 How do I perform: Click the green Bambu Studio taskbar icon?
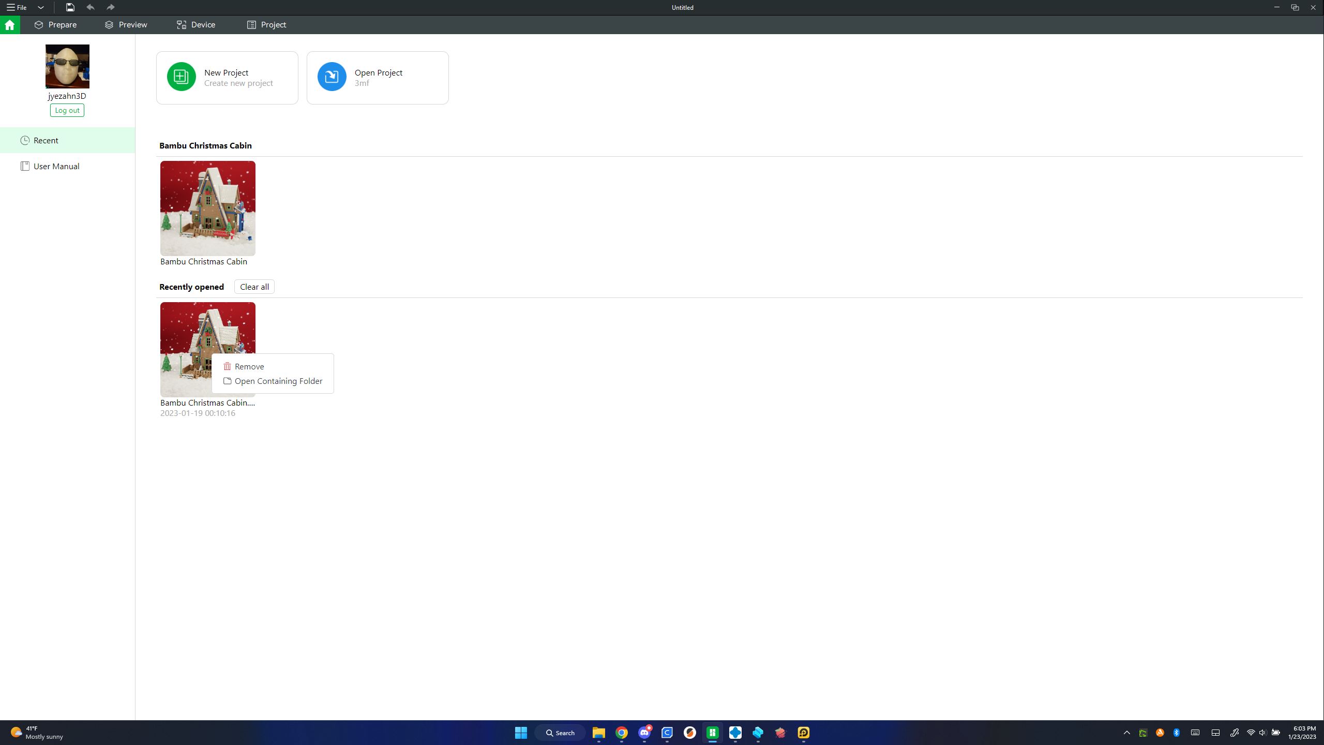click(713, 733)
